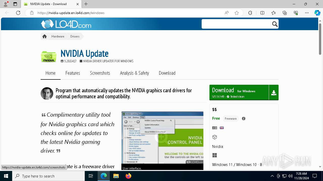Refresh the page
Viewport: 323px width, 181px height.
click(18, 13)
